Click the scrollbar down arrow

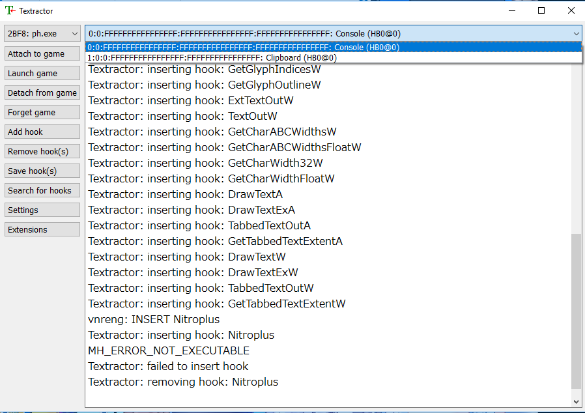point(576,401)
